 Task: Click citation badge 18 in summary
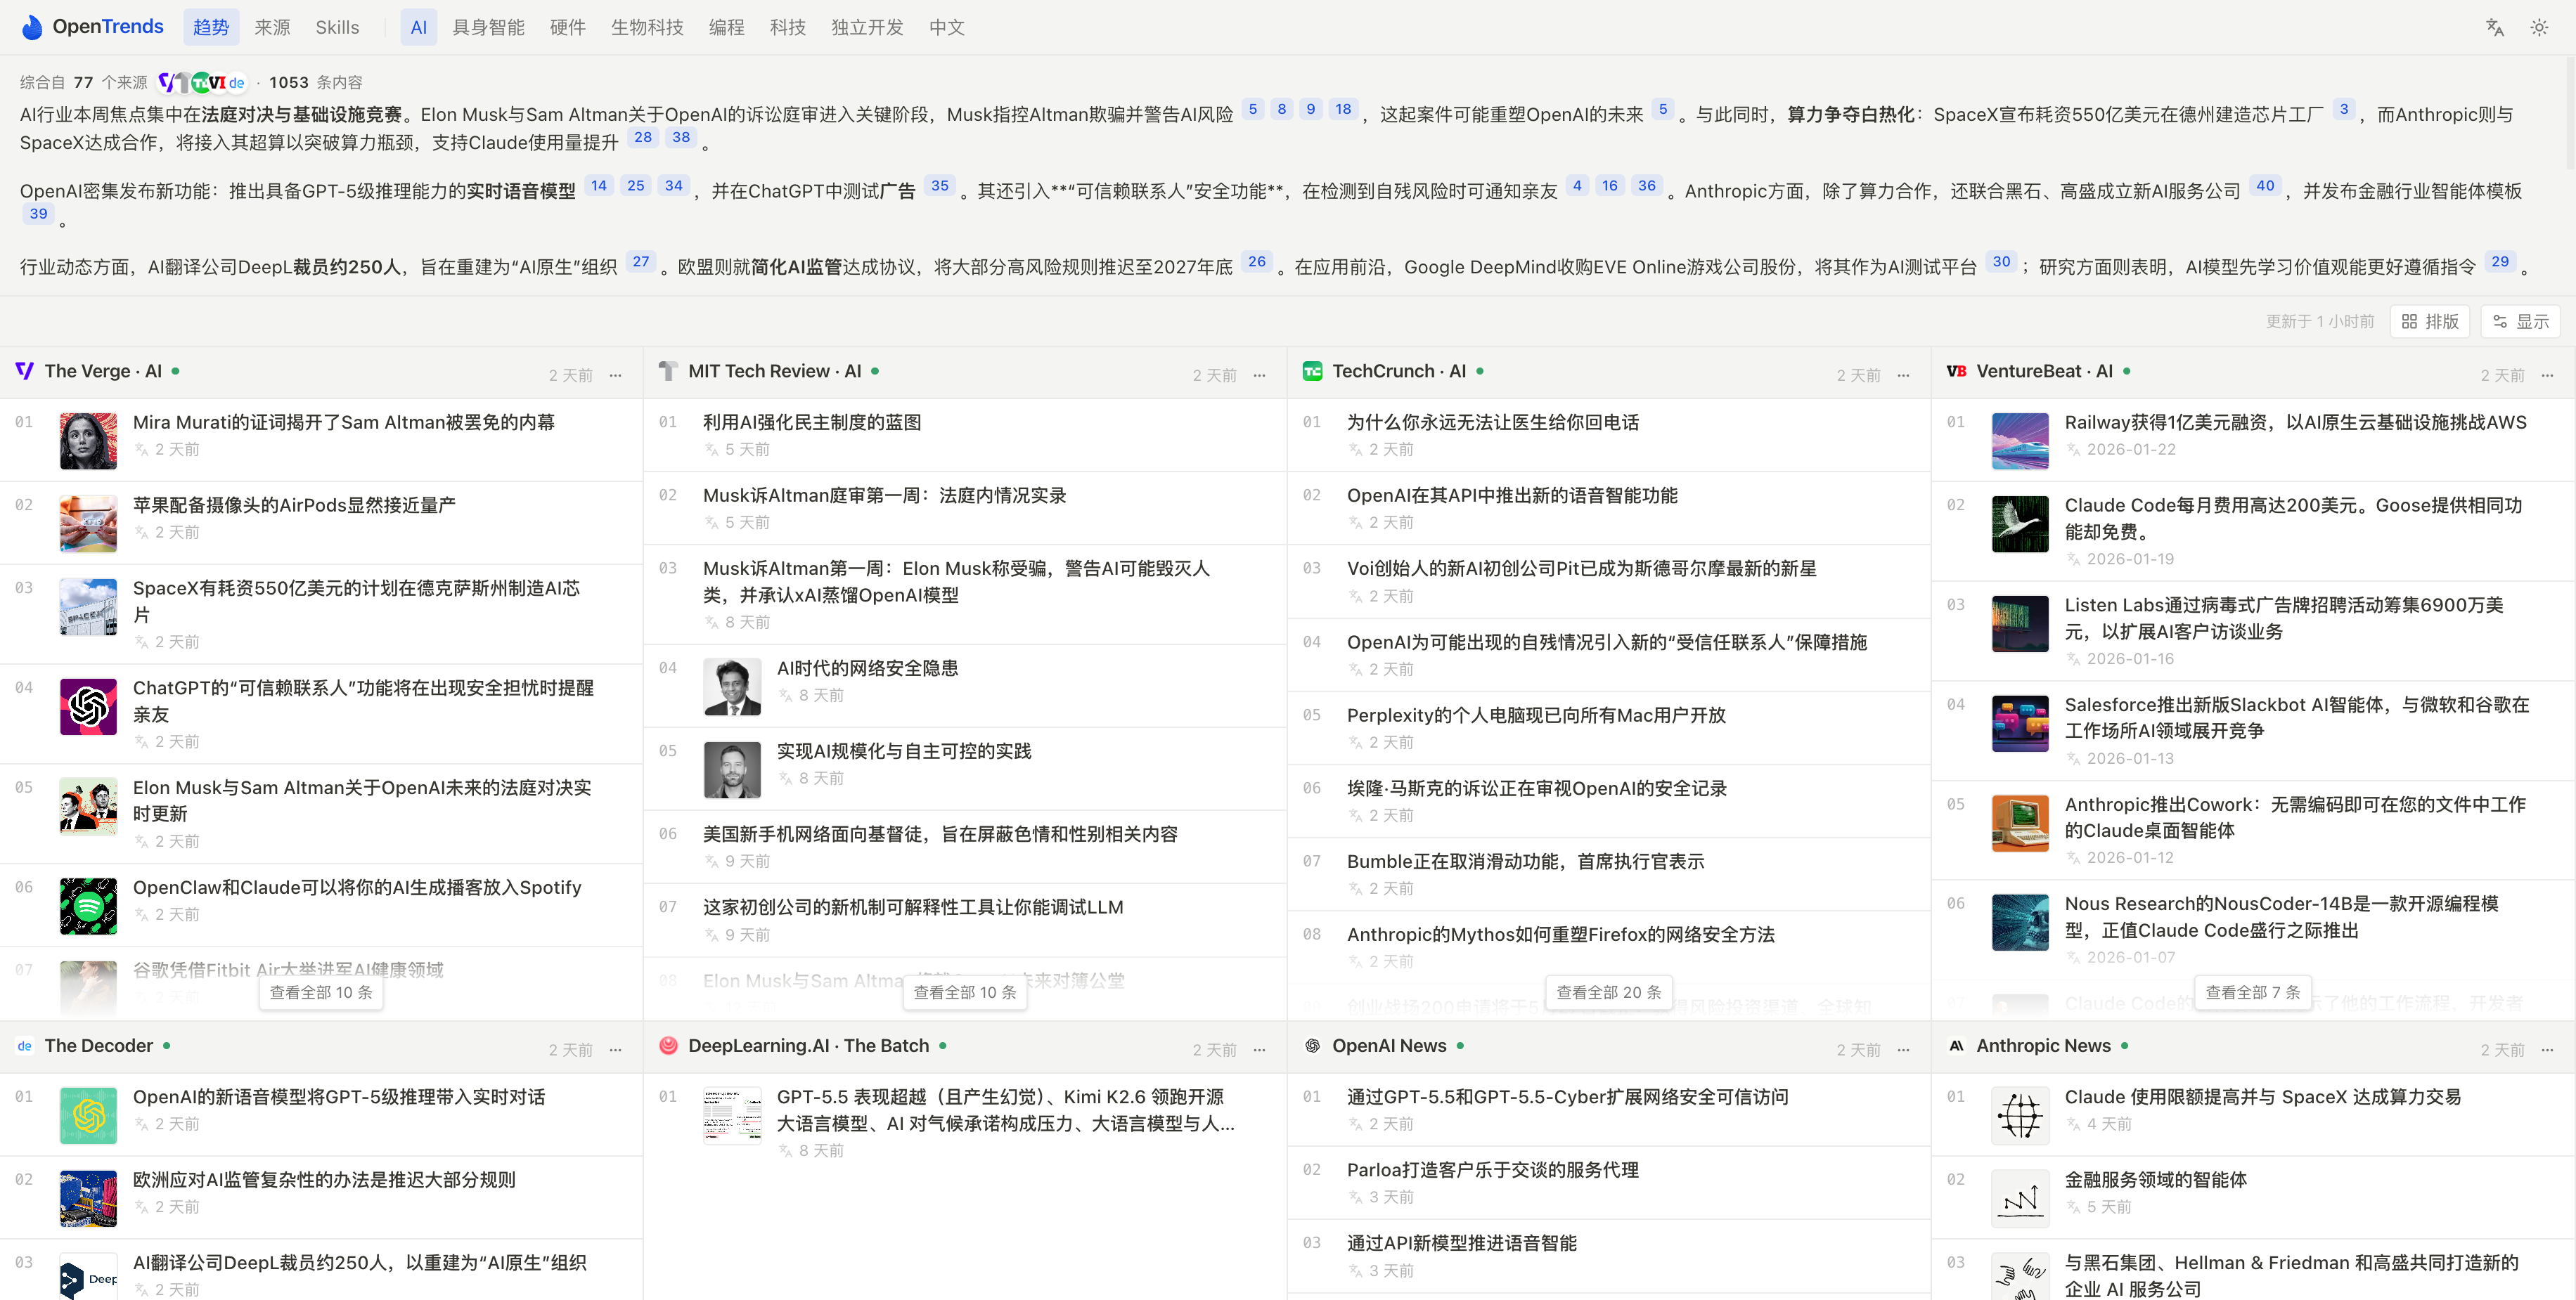coord(1343,109)
